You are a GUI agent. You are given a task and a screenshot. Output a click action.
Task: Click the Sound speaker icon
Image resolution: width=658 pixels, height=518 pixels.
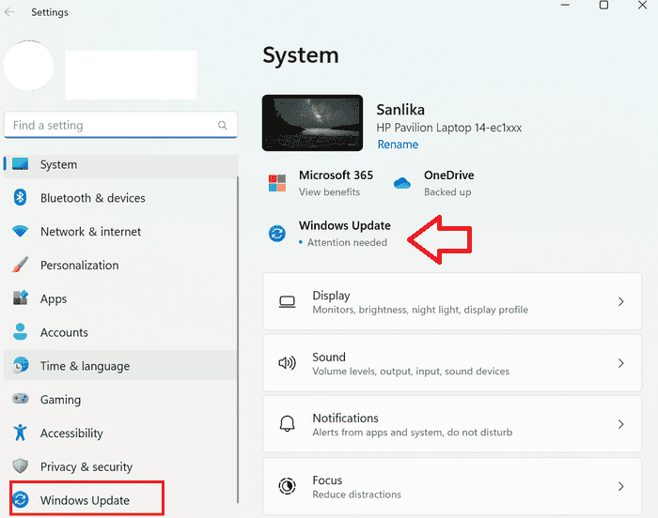[x=287, y=363]
